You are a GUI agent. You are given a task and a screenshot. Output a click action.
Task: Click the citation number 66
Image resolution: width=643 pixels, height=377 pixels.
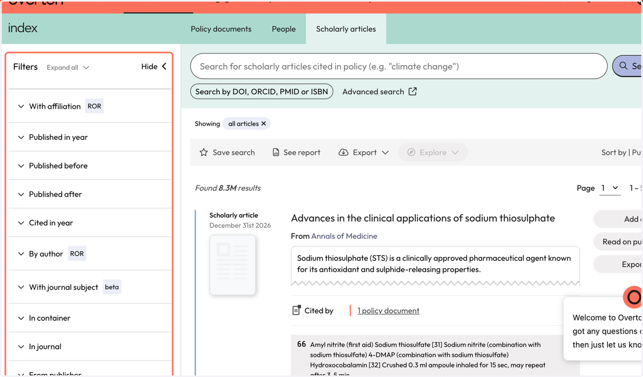(301, 344)
